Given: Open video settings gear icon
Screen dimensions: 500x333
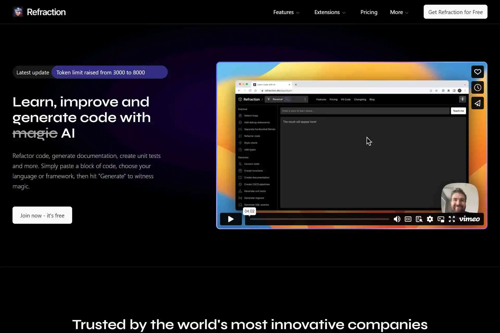Looking at the screenshot, I should pyautogui.click(x=430, y=219).
